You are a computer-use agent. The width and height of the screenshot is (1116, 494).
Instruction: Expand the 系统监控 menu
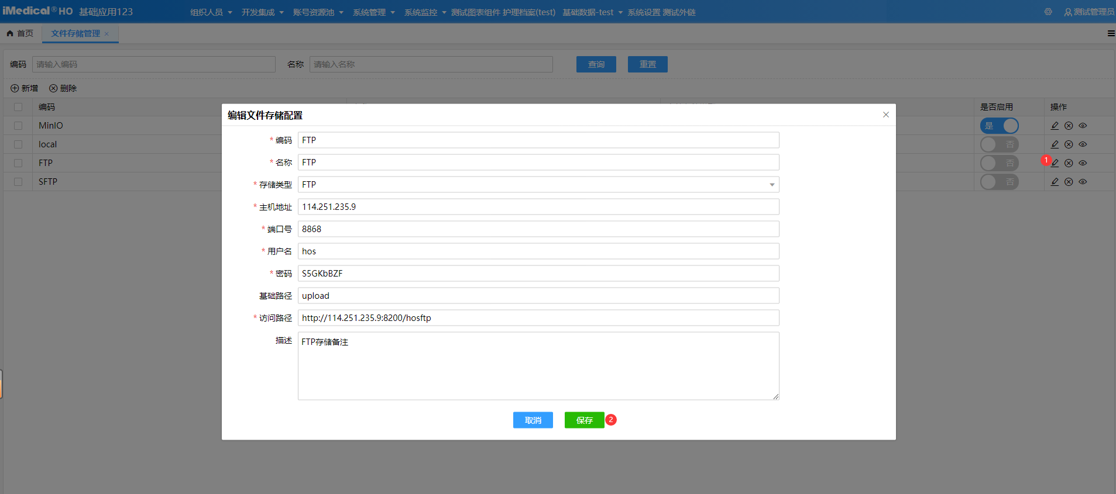tap(425, 12)
